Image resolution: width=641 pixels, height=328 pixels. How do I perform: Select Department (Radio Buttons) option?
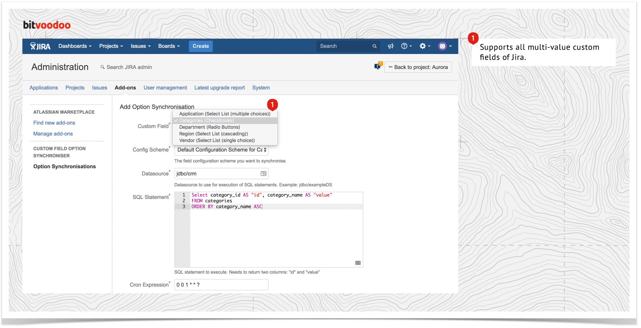tap(225, 127)
